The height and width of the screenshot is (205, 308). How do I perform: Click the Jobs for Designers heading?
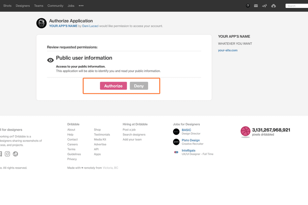click(186, 124)
